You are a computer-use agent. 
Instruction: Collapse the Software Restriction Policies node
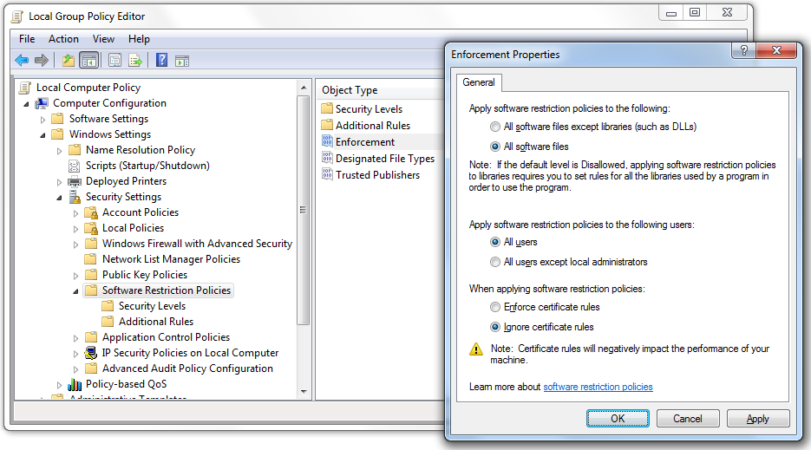pos(76,291)
